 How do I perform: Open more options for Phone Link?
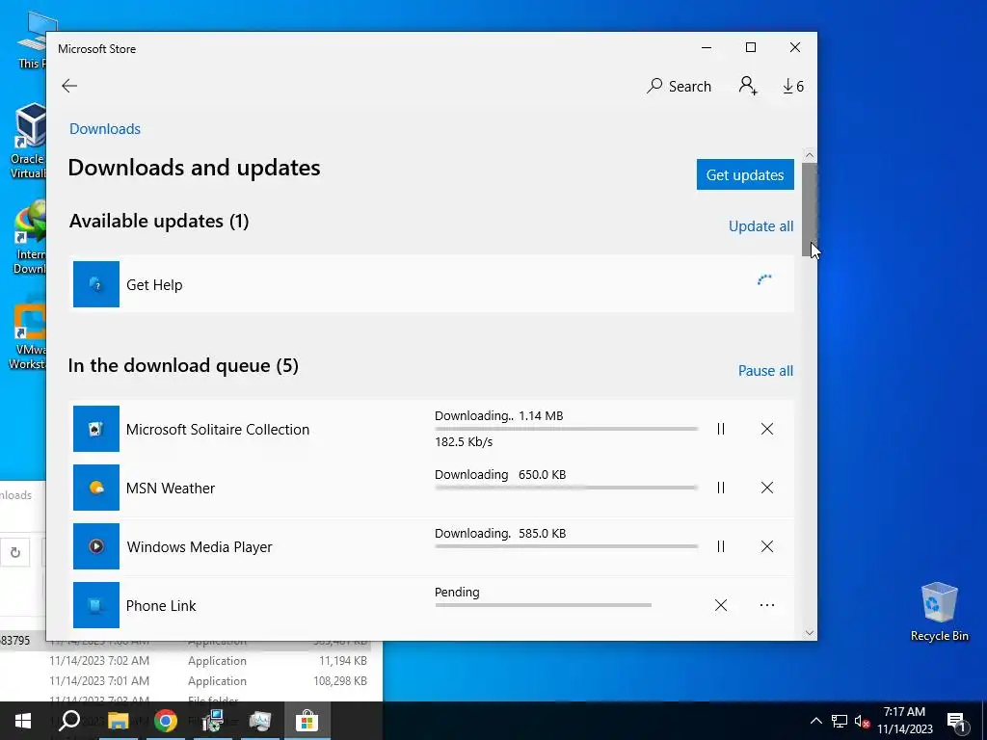pos(766,605)
